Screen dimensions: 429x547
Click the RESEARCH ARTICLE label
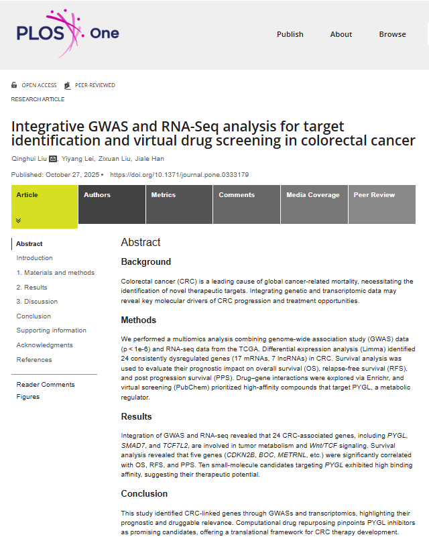tap(38, 99)
